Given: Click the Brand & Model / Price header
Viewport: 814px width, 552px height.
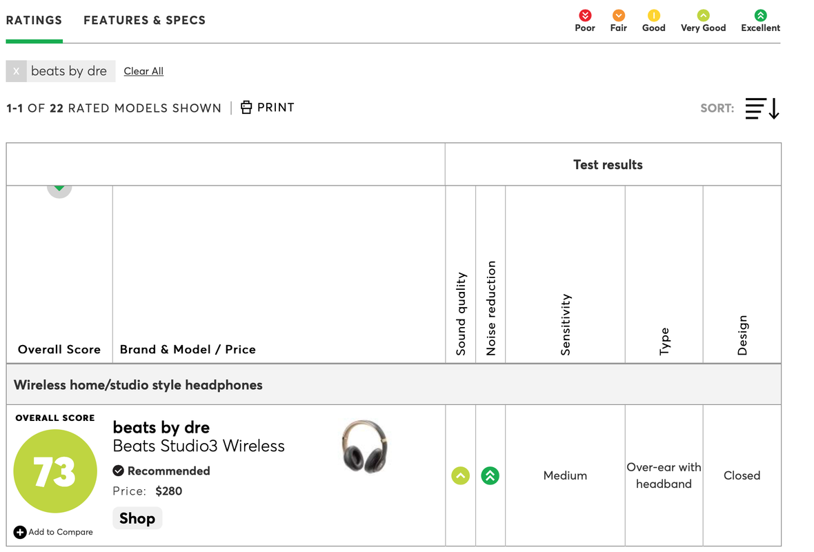Looking at the screenshot, I should 188,349.
